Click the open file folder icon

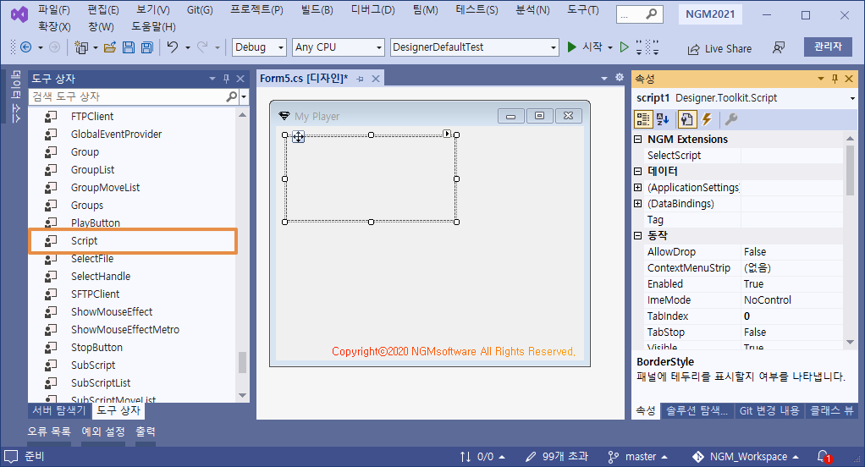click(x=110, y=47)
